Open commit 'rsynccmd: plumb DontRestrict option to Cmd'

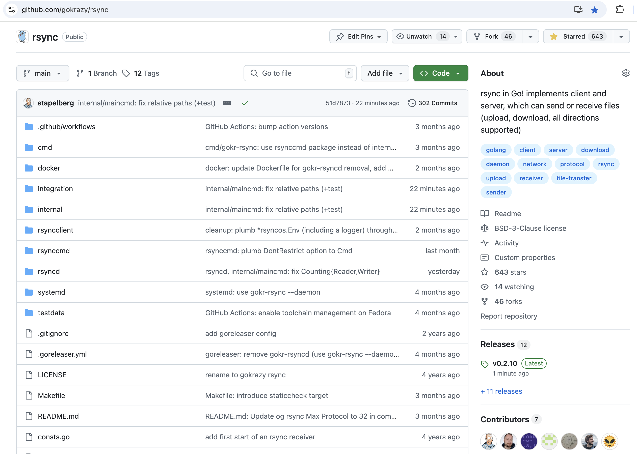pyautogui.click(x=279, y=251)
